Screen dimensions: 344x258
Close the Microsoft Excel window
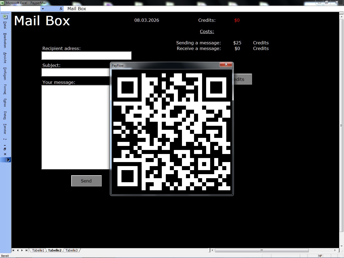pos(337,3)
